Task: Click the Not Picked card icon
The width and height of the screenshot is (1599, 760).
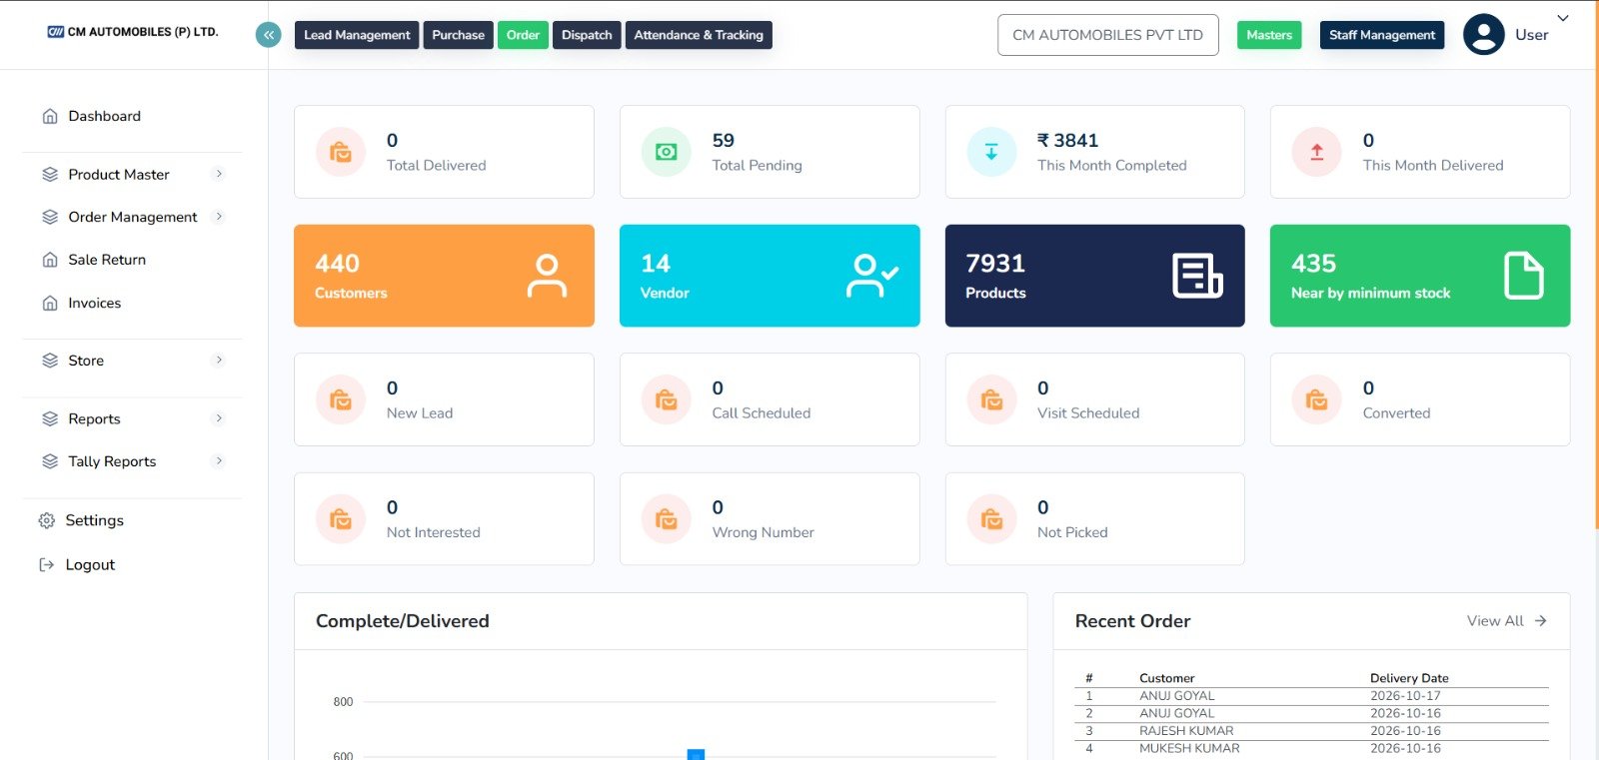Action: click(x=991, y=519)
